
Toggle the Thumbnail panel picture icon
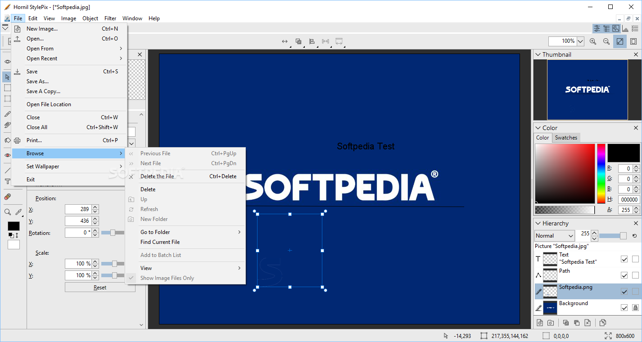[616, 28]
